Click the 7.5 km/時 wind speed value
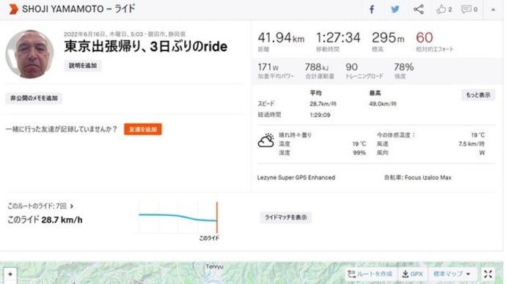 click(472, 144)
